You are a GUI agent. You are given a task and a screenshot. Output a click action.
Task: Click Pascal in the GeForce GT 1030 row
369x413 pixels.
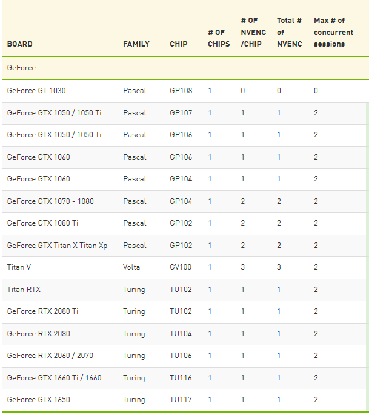pos(135,91)
